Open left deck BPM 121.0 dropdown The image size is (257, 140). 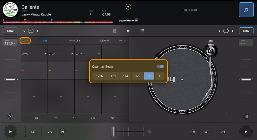[10, 42]
